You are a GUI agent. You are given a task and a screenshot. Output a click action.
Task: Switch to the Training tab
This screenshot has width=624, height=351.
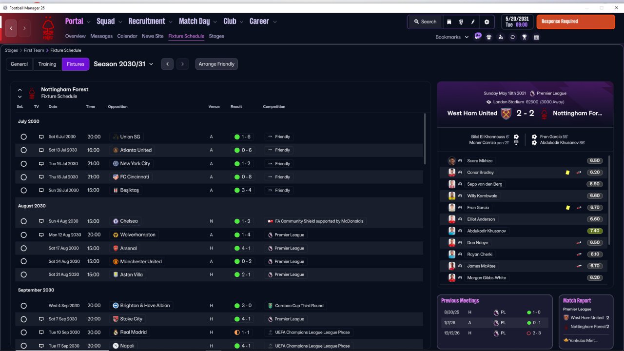pyautogui.click(x=47, y=64)
